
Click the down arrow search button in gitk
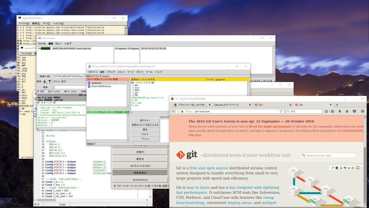pos(45,81)
